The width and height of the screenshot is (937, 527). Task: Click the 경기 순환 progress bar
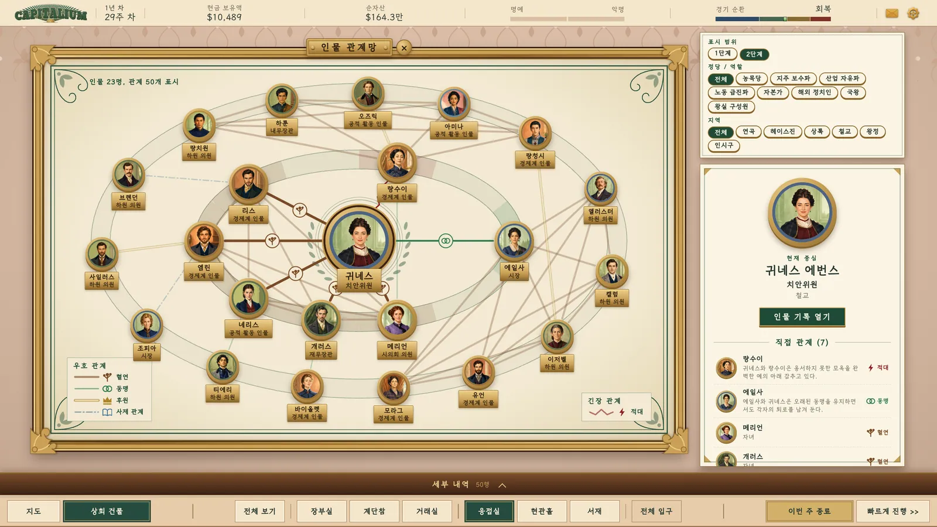point(773,19)
